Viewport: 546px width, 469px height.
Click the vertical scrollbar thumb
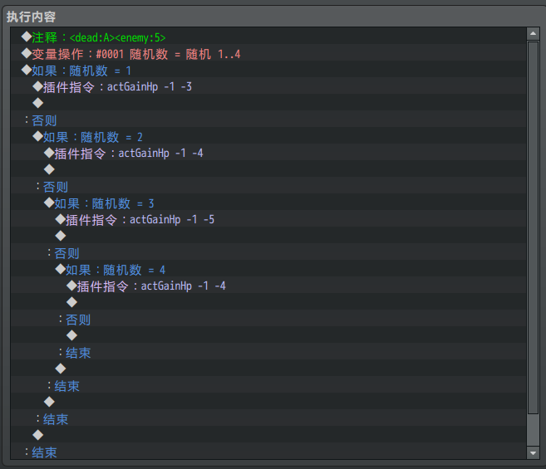[x=533, y=227]
